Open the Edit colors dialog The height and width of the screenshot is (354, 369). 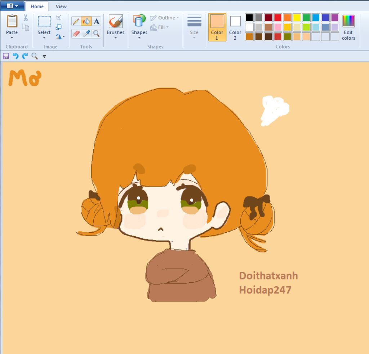348,27
